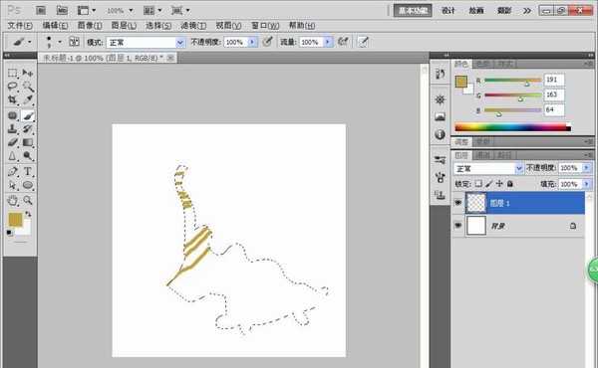
Task: Expand the 不透明度 opacity slider arrow in options bar
Action: coord(252,42)
